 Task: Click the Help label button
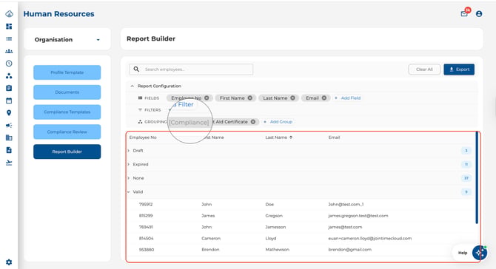point(463,253)
